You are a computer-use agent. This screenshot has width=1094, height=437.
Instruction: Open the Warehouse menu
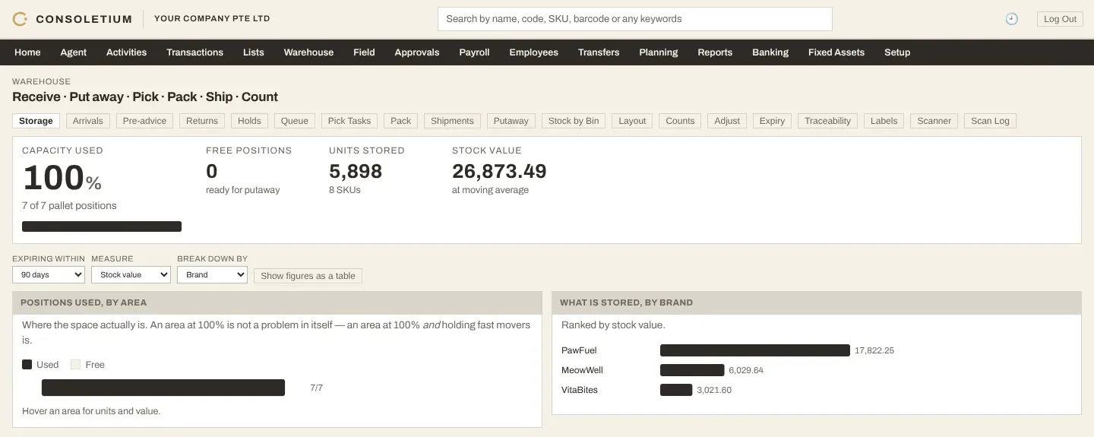coord(308,52)
